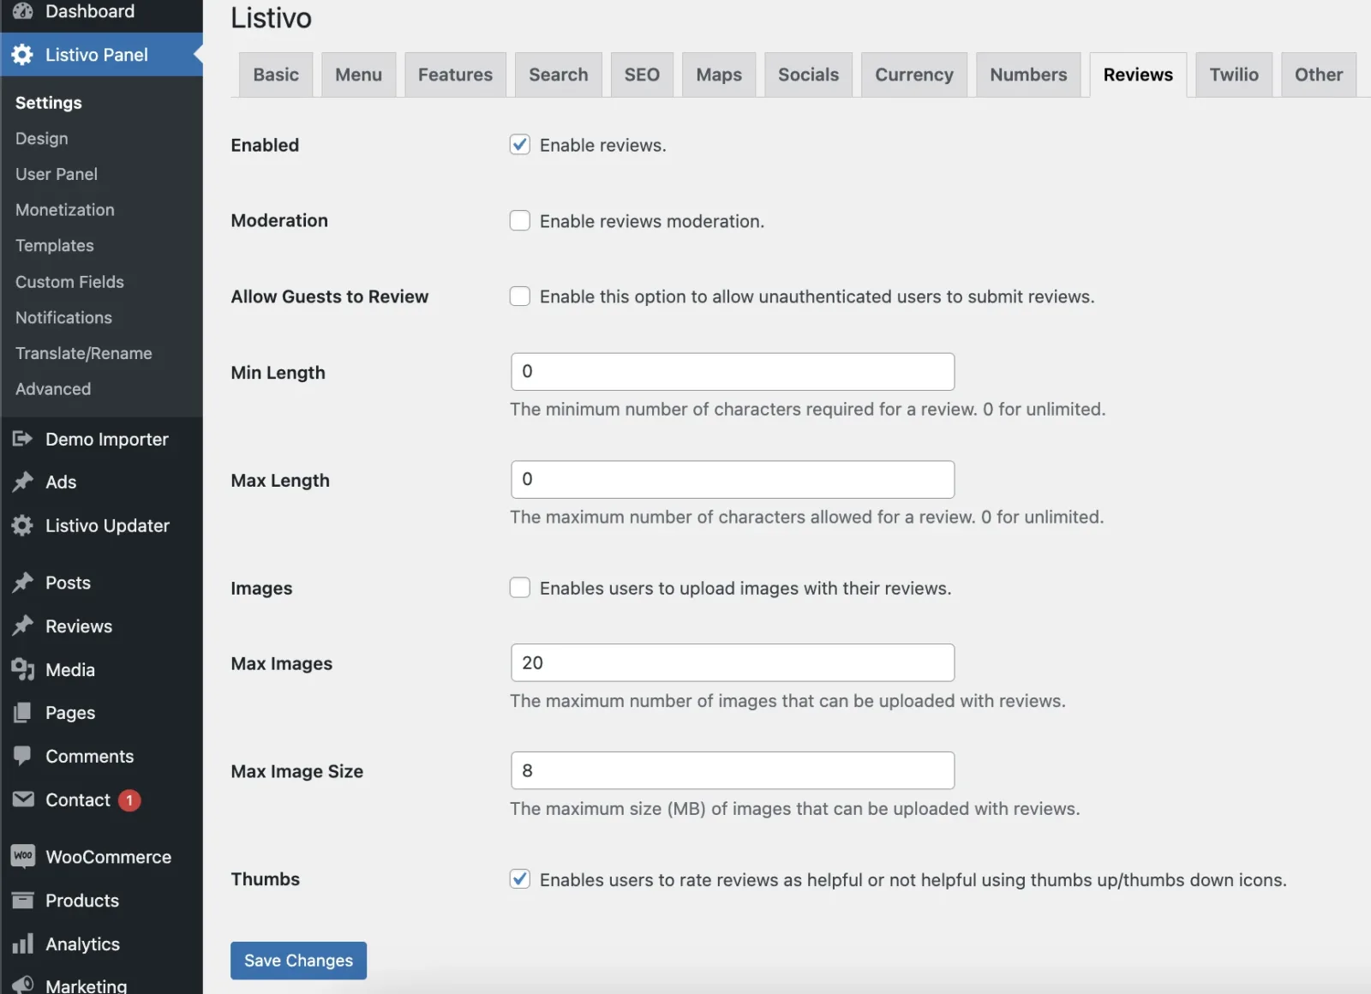
Task: Switch to the Basic tab
Action: coord(276,75)
